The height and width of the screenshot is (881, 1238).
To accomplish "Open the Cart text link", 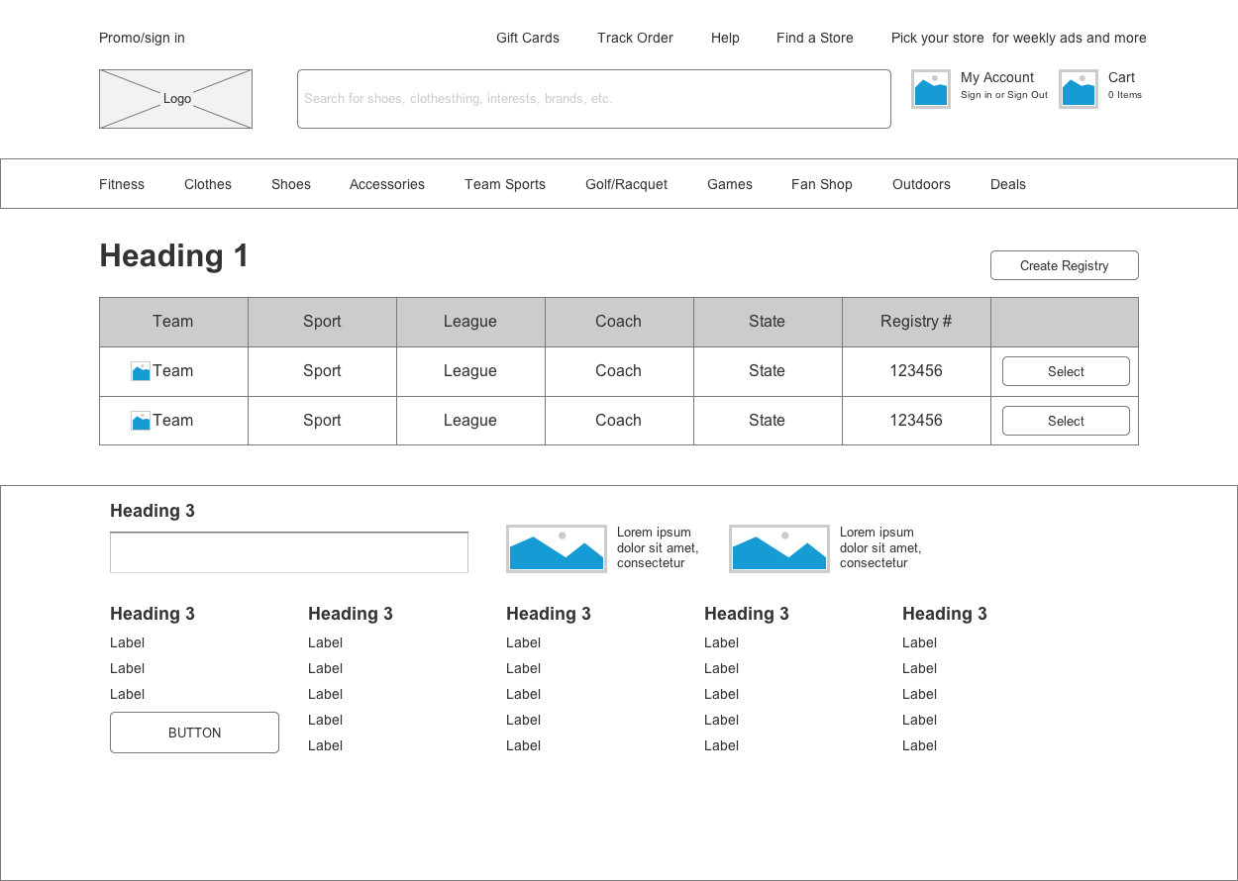I will click(x=1121, y=77).
